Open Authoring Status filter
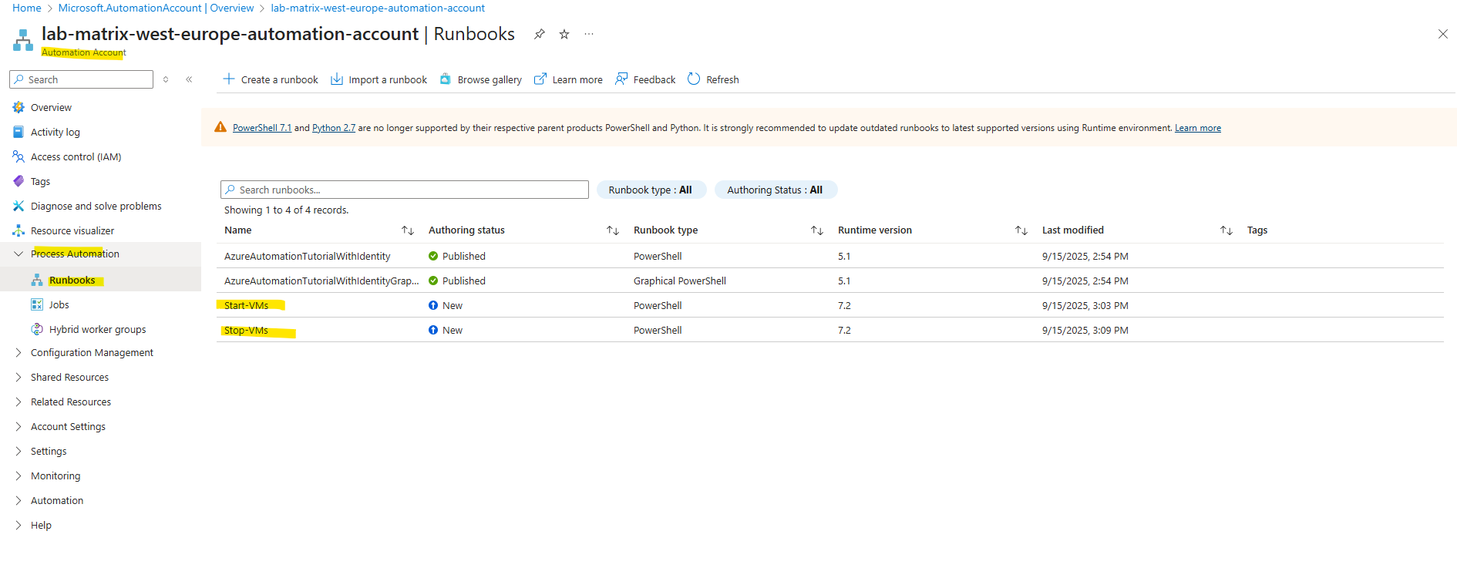 pyautogui.click(x=776, y=190)
